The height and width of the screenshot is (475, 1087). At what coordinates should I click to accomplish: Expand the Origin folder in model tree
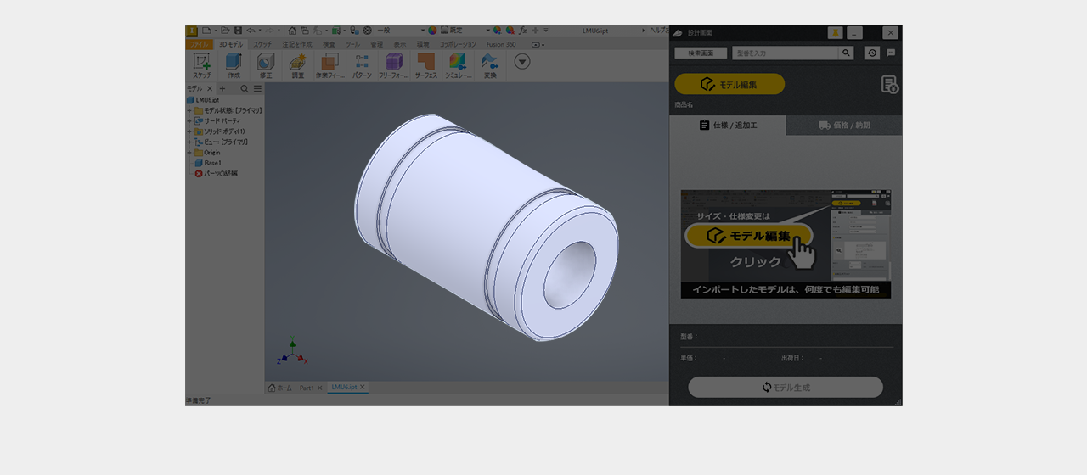click(x=189, y=153)
